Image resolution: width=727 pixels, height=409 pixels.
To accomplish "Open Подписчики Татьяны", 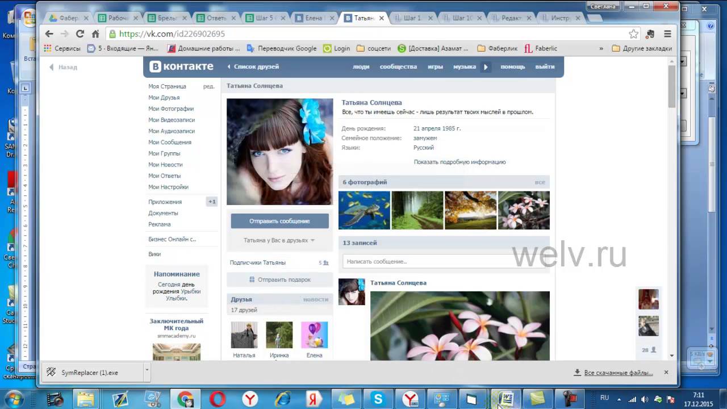I will point(258,262).
